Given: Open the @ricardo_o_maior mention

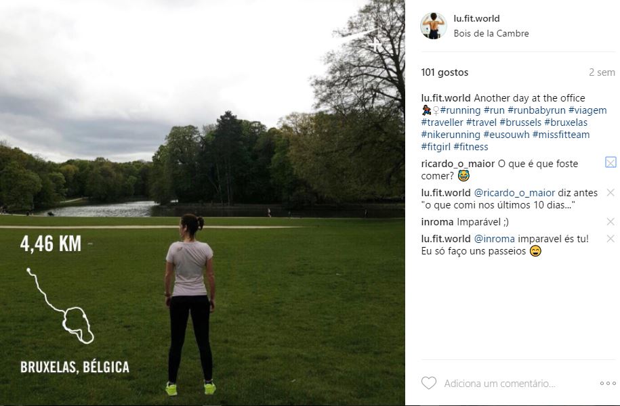Looking at the screenshot, I should 514,193.
